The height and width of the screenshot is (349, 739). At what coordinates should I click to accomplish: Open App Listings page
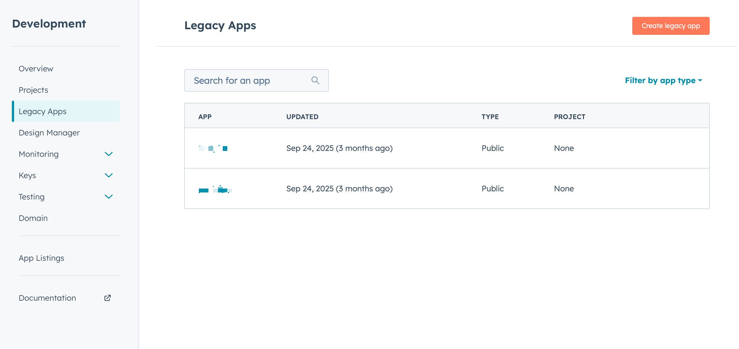41,258
